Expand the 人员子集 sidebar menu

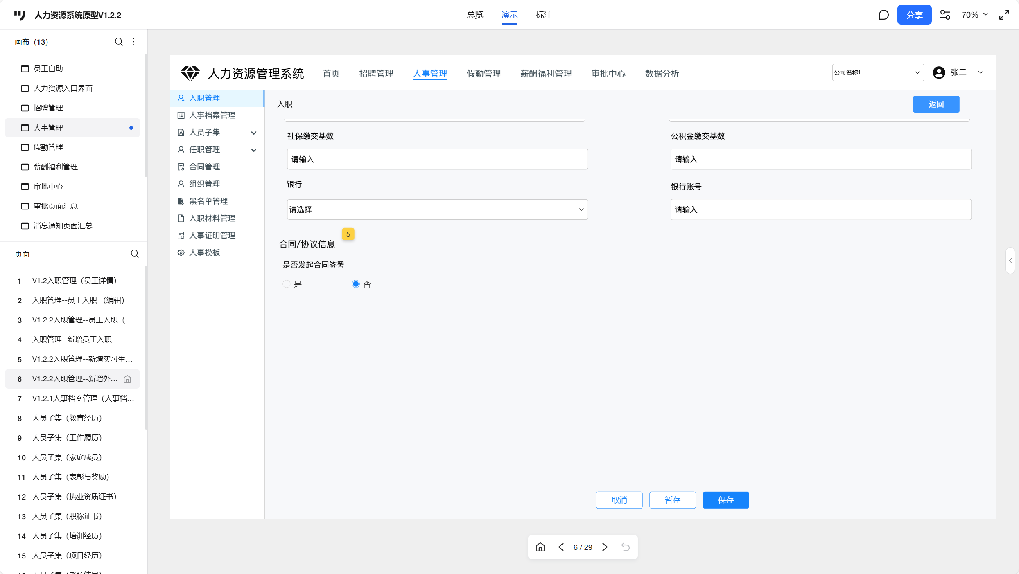point(254,133)
